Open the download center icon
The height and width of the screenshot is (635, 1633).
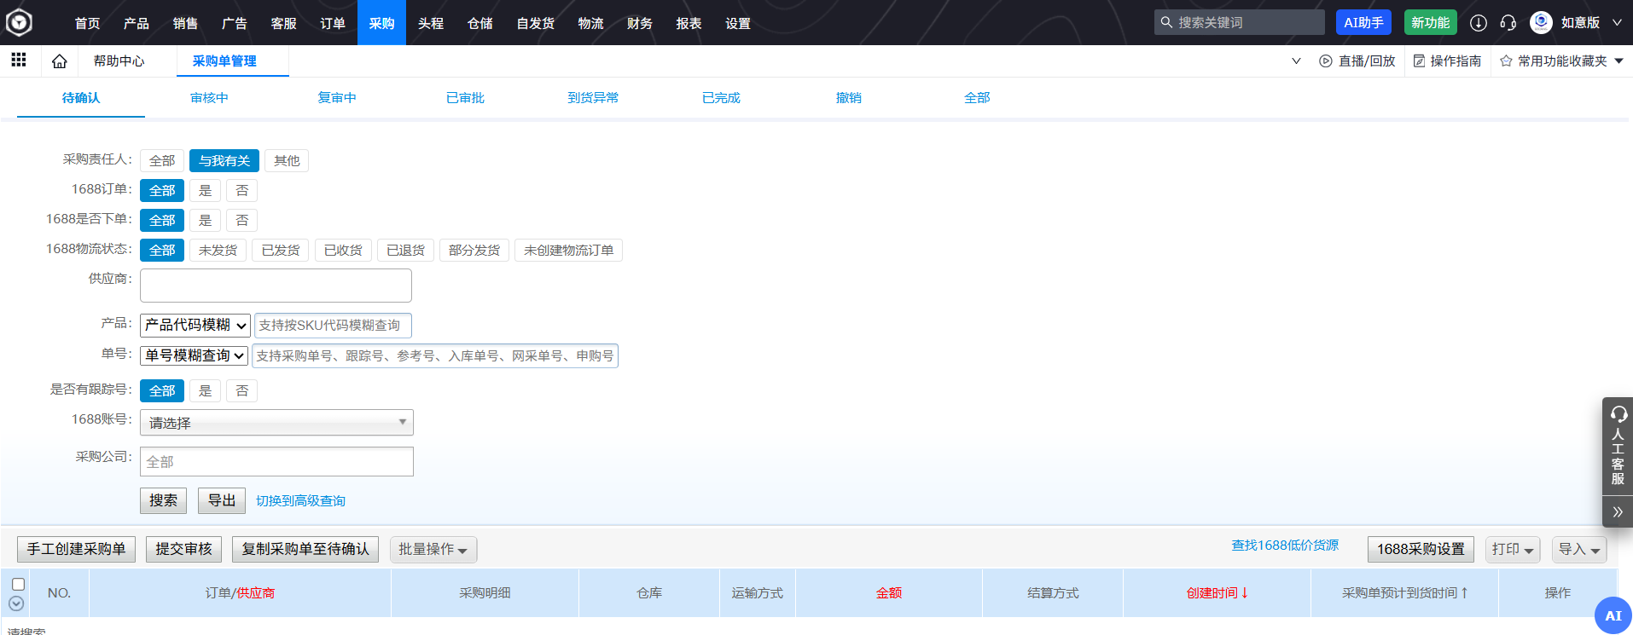pos(1479,23)
